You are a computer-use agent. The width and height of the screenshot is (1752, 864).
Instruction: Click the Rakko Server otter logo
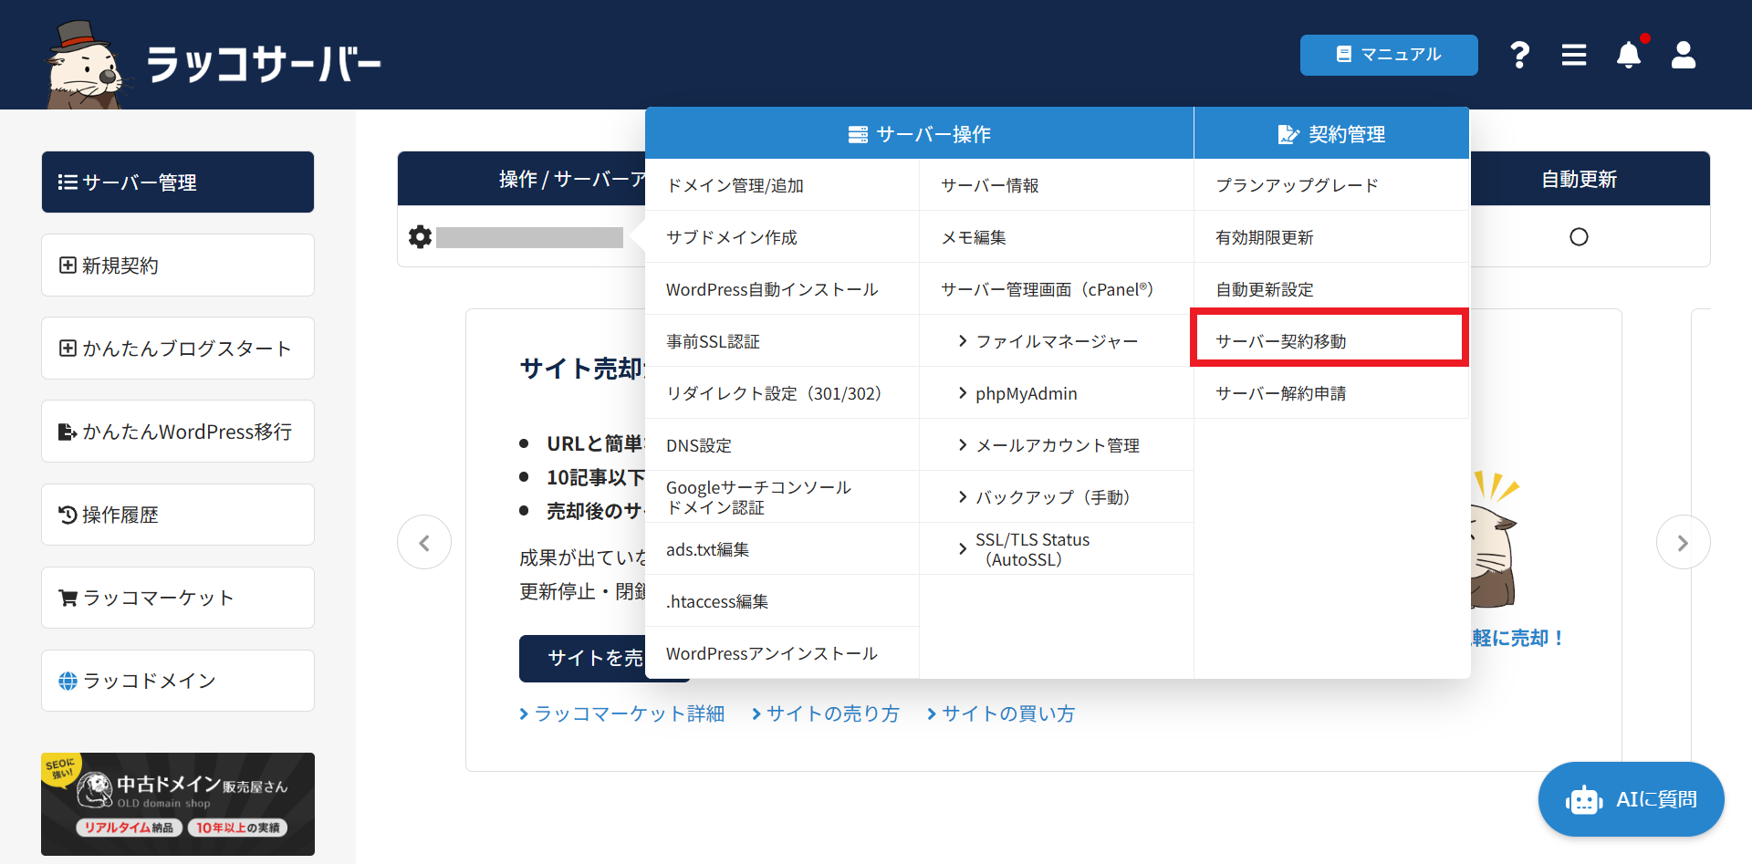tap(214, 63)
